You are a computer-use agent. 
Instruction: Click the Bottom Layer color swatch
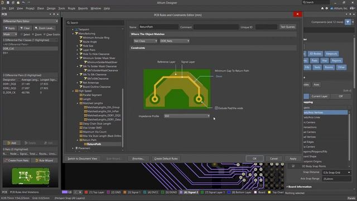pos(229,192)
